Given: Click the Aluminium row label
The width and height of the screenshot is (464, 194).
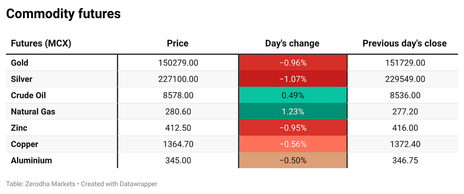Looking at the screenshot, I should (31, 160).
